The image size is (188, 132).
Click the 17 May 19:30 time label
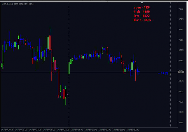point(49,130)
